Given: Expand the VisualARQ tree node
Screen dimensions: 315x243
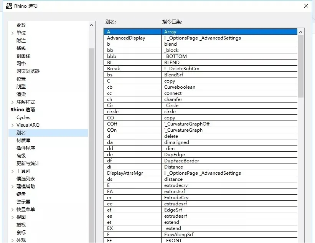Looking at the screenshot, I should click(x=13, y=125).
